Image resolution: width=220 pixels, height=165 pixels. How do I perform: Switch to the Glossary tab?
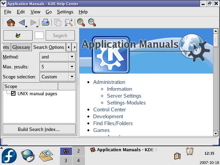pyautogui.click(x=21, y=47)
